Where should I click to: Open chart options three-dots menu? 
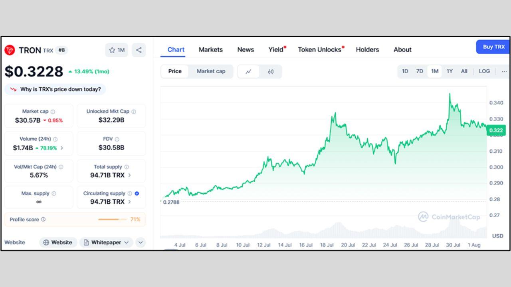point(504,71)
